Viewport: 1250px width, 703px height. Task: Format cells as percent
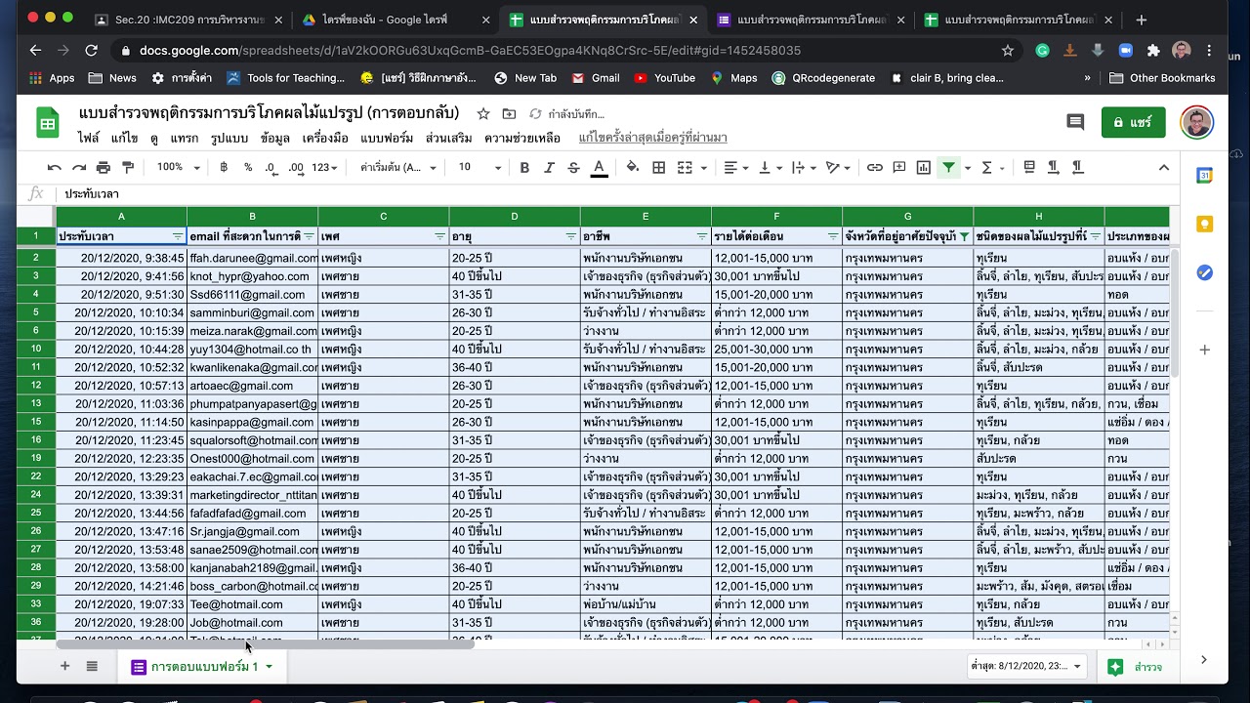[248, 168]
